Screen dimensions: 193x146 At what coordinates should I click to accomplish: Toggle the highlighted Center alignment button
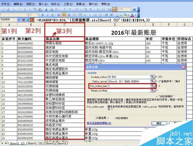[64, 15]
